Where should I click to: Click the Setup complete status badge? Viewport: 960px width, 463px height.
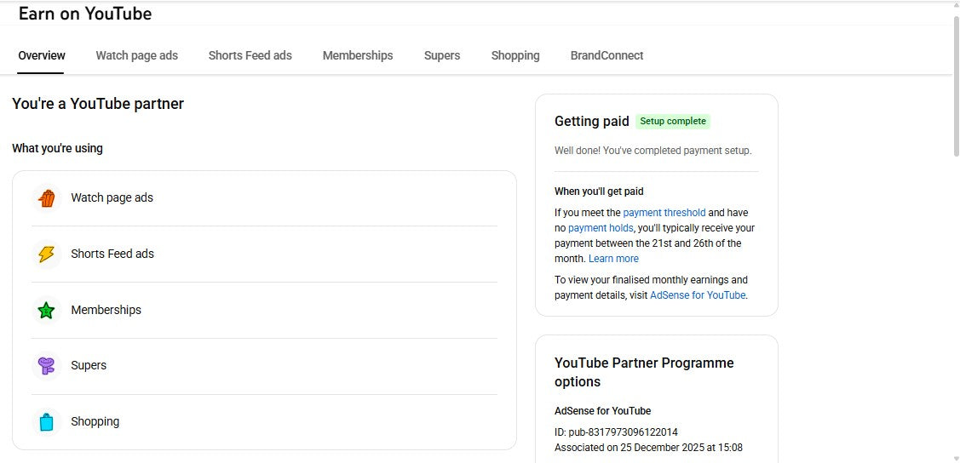click(673, 122)
